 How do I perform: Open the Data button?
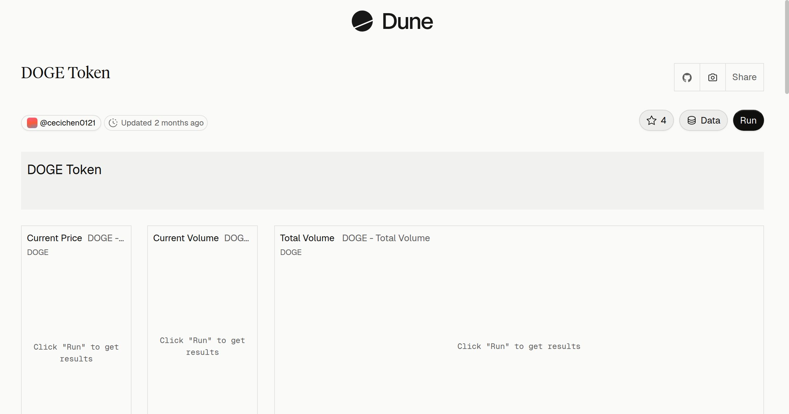point(703,120)
